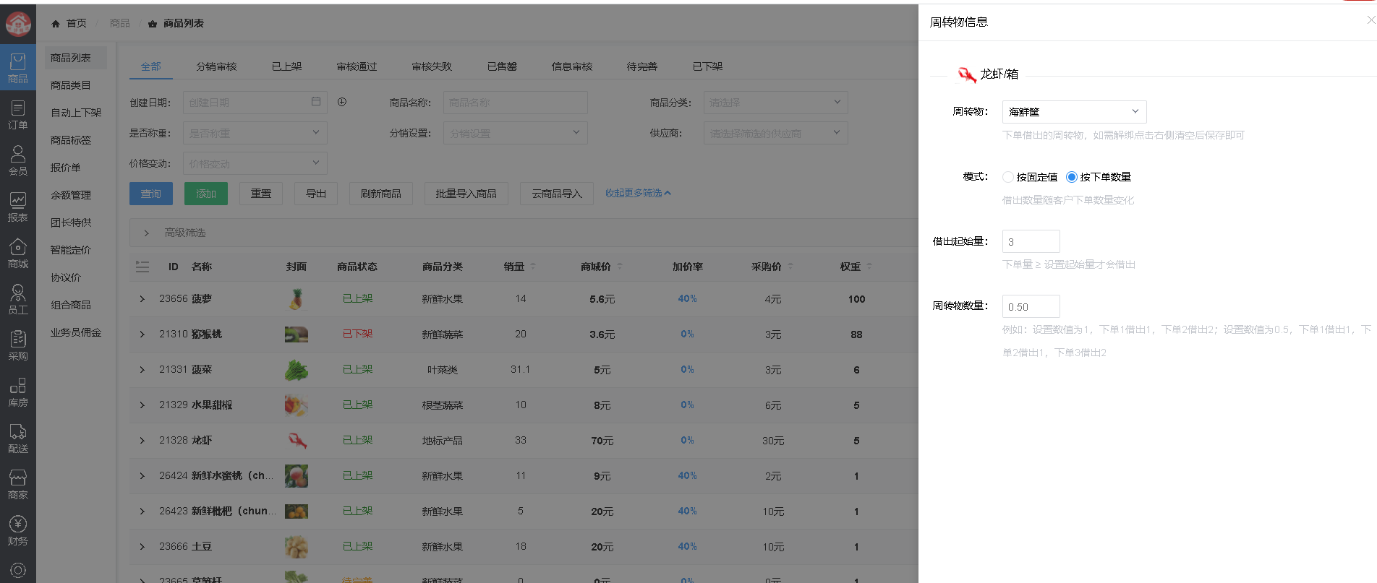Sort by the 商城价 column arrows
Image resolution: width=1377 pixels, height=583 pixels.
620,267
